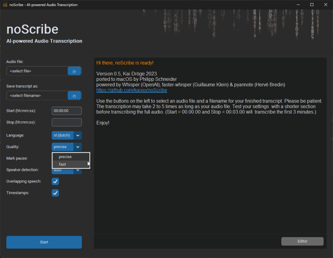
Task: Click the Speaker detection dropdown chevron
Action: (77, 170)
